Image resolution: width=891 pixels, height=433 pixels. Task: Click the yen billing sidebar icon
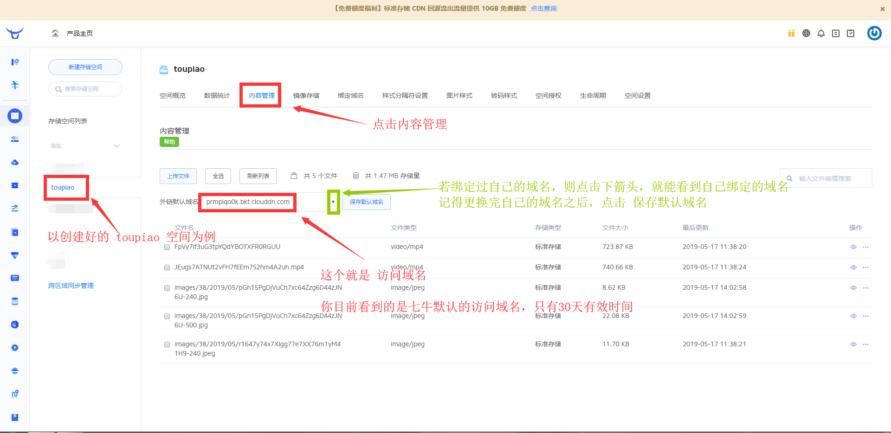15,85
